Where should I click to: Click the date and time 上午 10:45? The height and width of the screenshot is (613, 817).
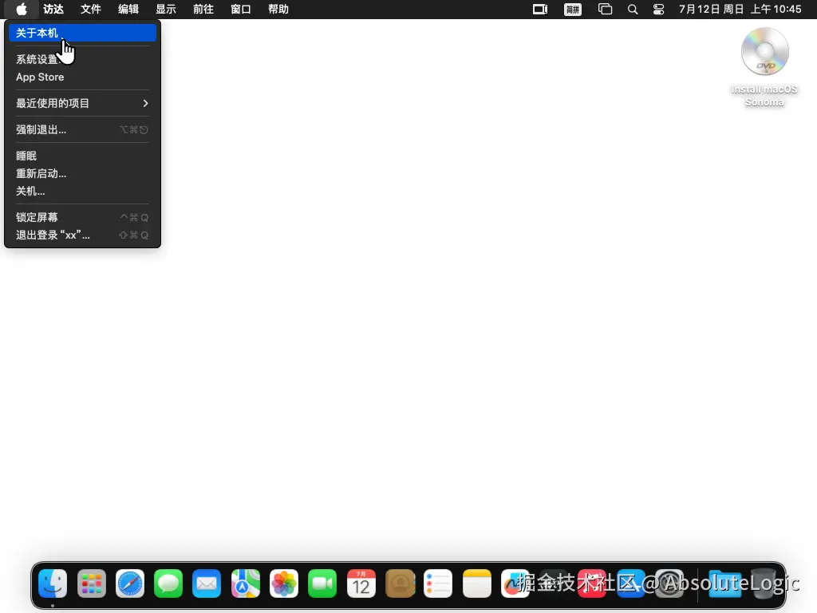(740, 10)
